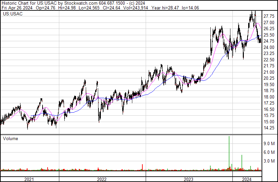This screenshot has width=278, height=182.
Task: Click the Volume panel label
Action: pyautogui.click(x=10, y=138)
